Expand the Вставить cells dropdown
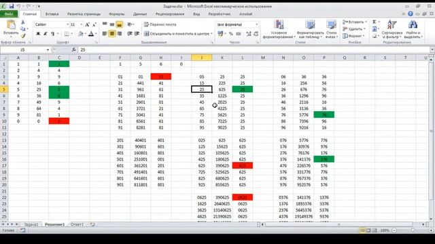Screen dimensions: 435x244 point(366,22)
